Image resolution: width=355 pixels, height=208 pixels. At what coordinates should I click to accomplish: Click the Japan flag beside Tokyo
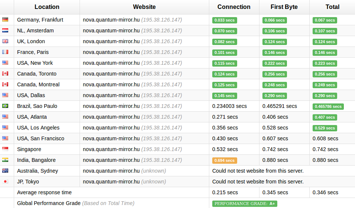click(x=5, y=182)
